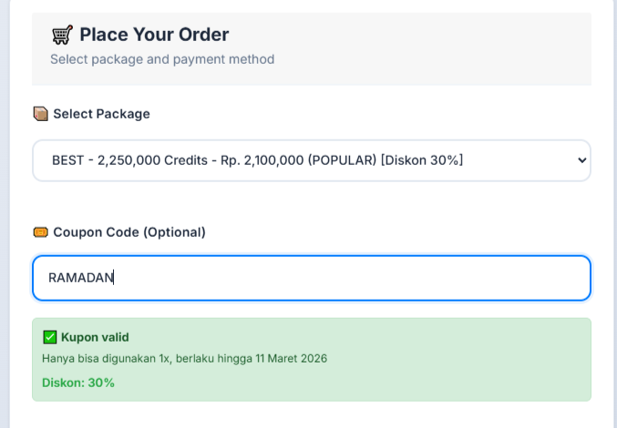Click the shopping cart icon in header
Image resolution: width=617 pixels, height=428 pixels.
click(62, 36)
